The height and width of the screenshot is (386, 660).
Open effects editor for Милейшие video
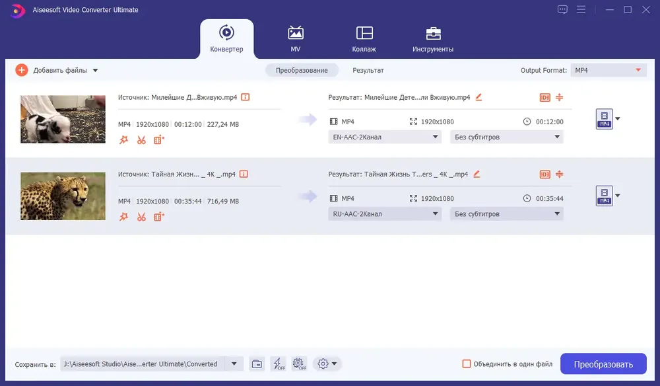pyautogui.click(x=123, y=140)
